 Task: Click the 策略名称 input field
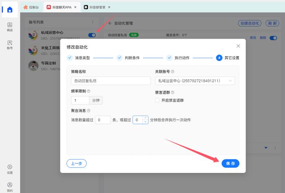111,81
